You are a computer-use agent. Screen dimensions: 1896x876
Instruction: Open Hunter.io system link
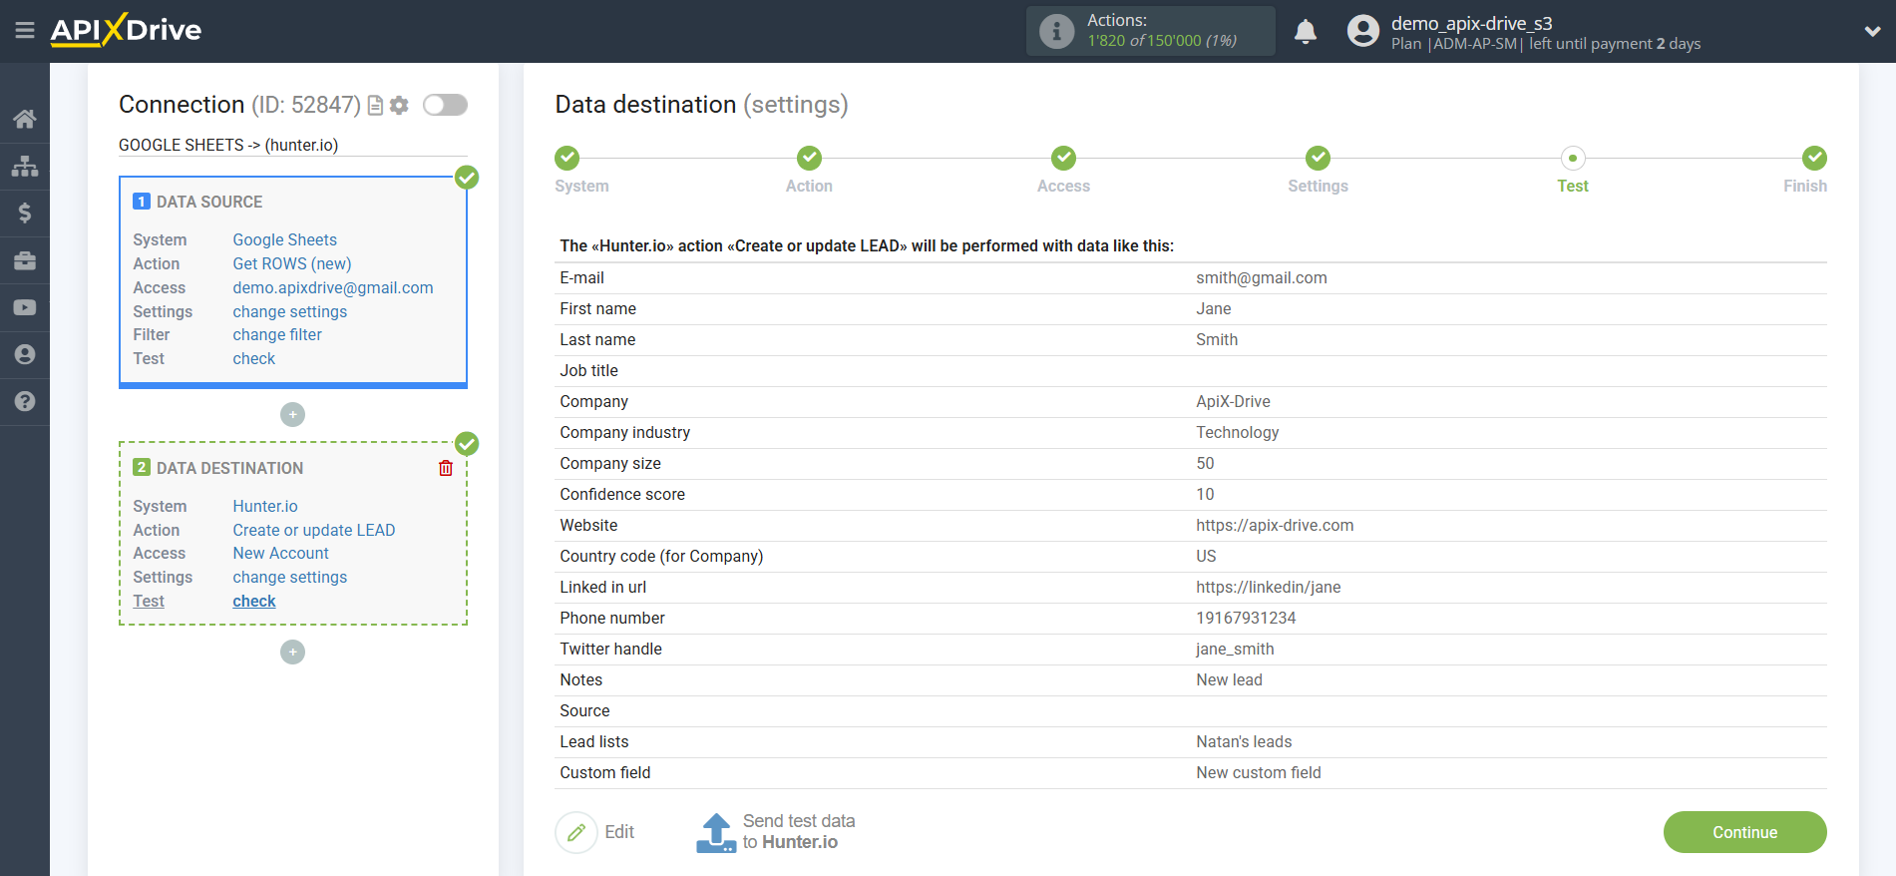tap(264, 506)
